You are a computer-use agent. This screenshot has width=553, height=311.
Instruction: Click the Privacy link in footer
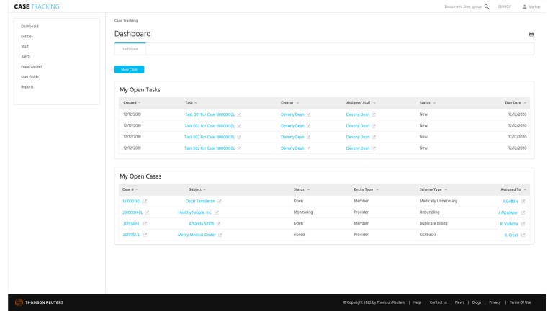(x=495, y=302)
